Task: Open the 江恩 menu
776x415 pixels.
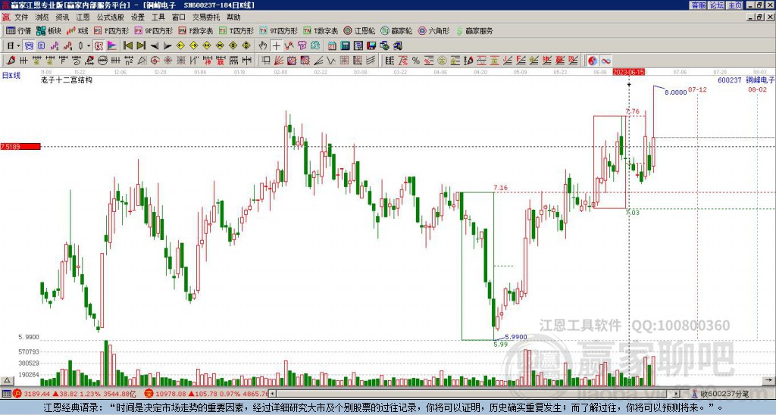Action: click(x=83, y=17)
